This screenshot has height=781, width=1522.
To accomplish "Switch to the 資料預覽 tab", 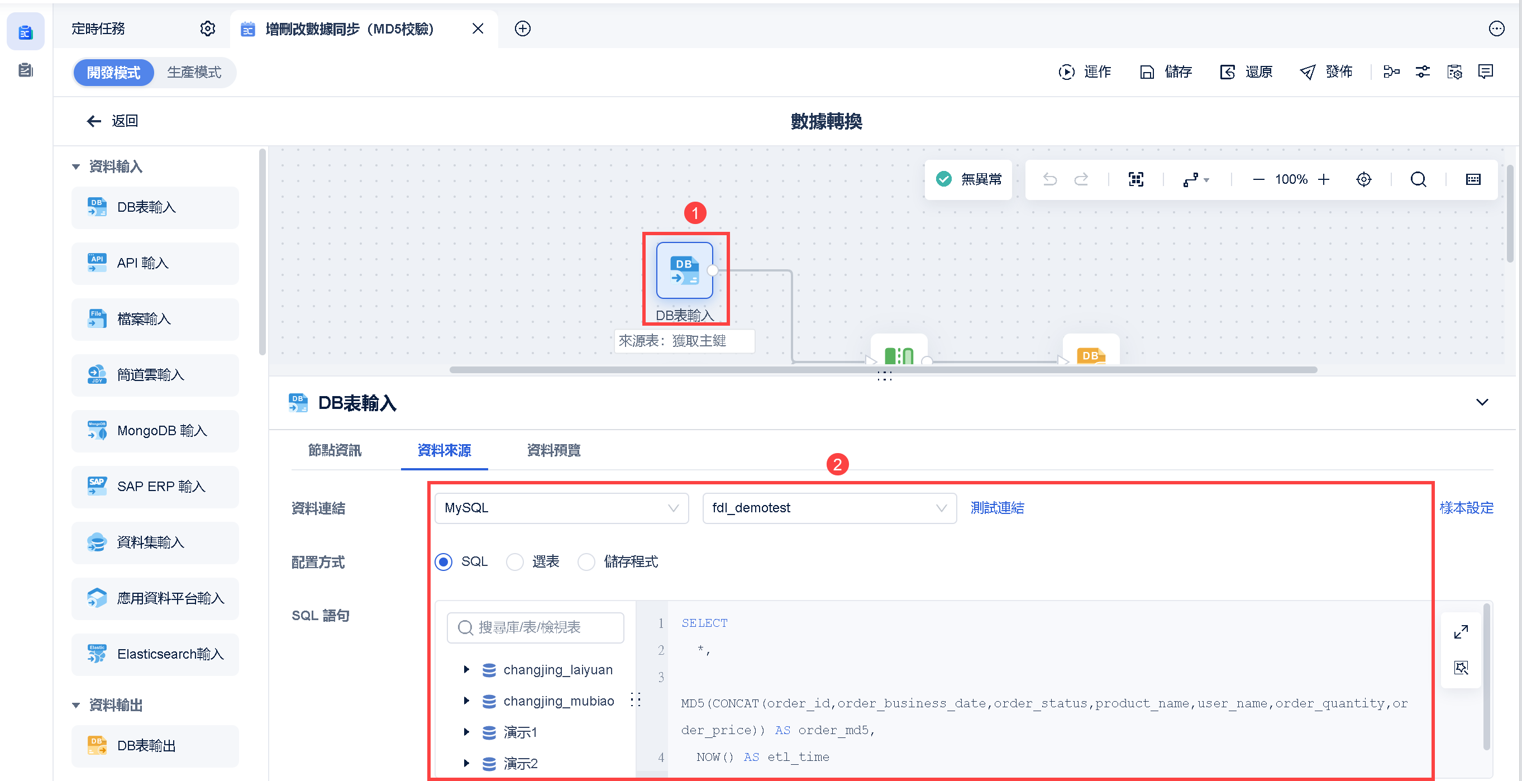I will tap(553, 450).
